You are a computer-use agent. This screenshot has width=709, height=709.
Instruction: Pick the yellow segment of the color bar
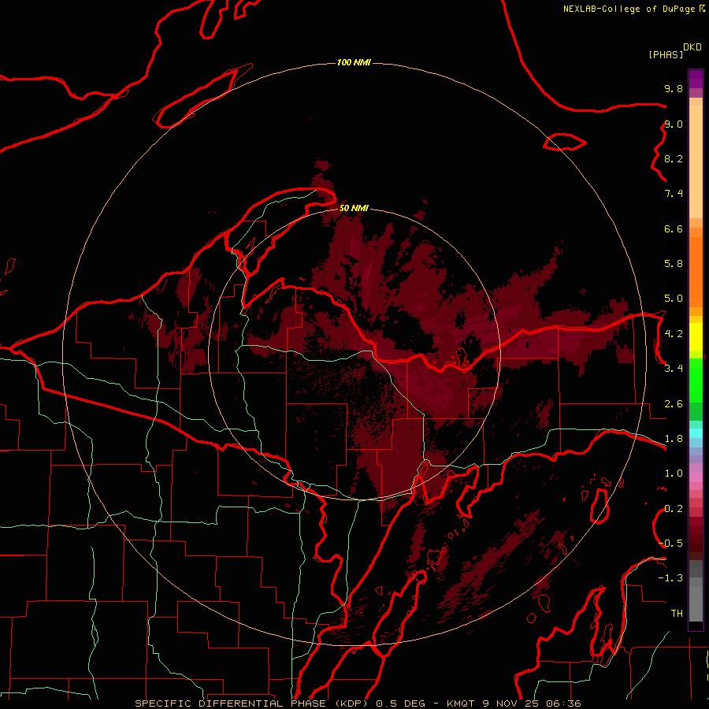pyautogui.click(x=696, y=337)
